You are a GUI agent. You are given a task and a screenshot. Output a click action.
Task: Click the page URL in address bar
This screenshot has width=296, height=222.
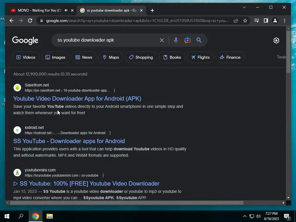pos(137,21)
